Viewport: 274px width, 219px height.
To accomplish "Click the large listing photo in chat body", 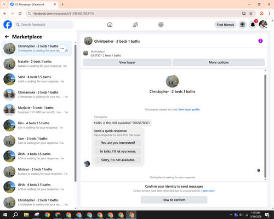I will [x=172, y=81].
